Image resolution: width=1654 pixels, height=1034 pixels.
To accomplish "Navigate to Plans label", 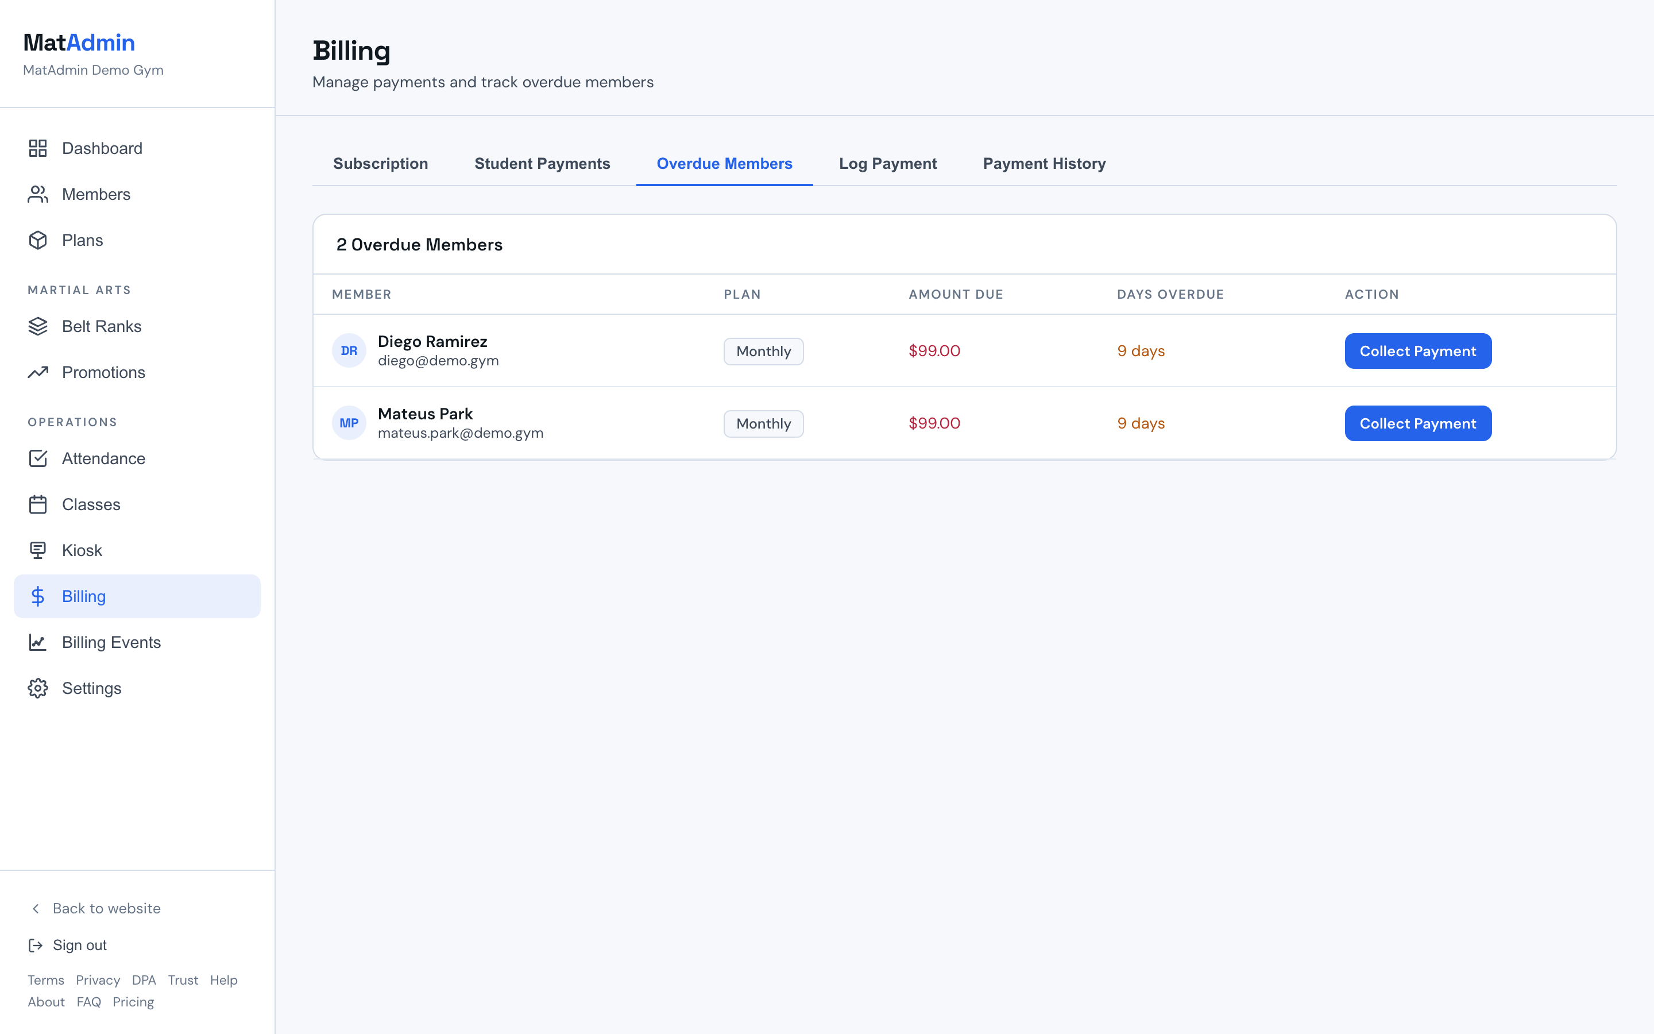I will [x=83, y=240].
